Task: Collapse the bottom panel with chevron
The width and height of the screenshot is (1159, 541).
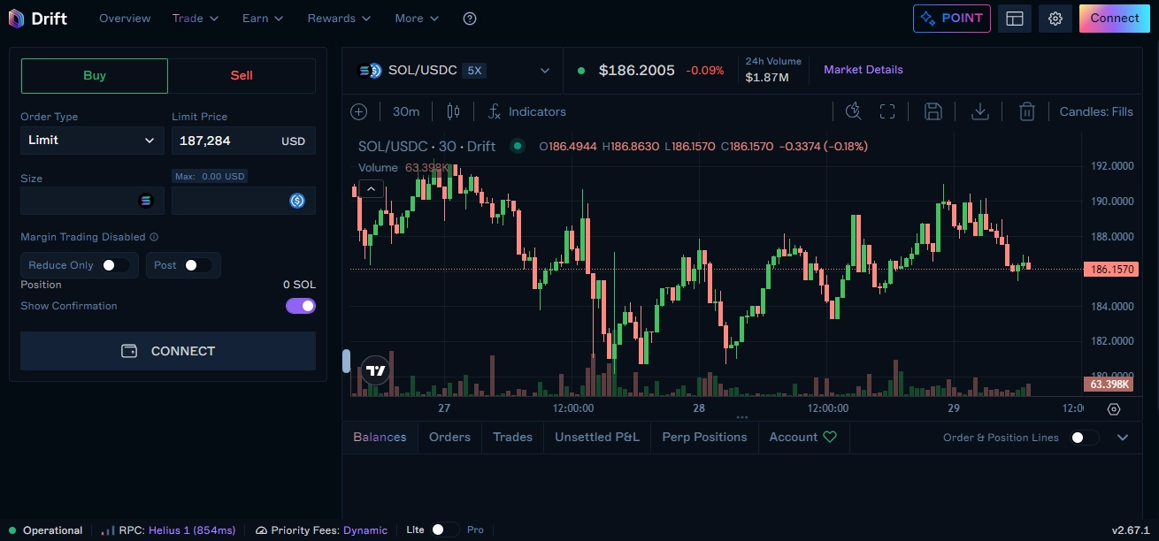Action: (1123, 438)
